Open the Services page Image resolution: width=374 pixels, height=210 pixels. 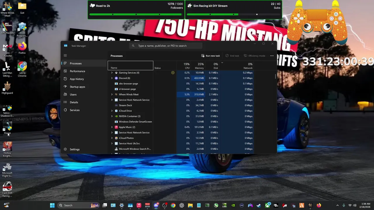click(84, 110)
